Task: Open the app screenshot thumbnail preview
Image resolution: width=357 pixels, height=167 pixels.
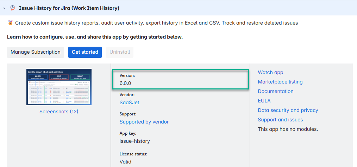Action: point(59,87)
